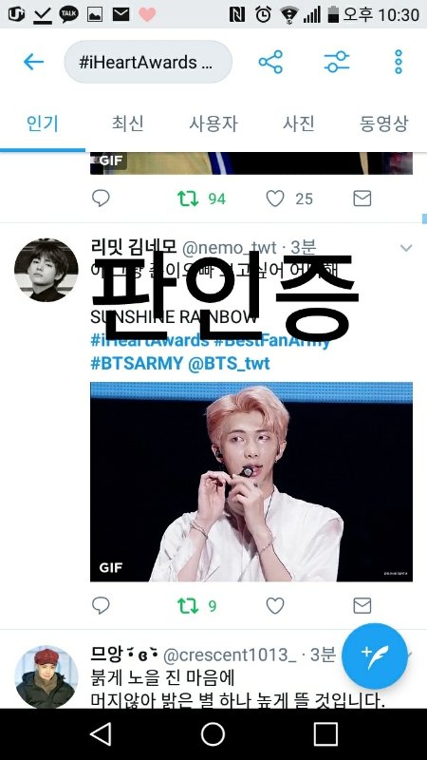This screenshot has height=760, width=427.
Task: Send nemo_twt tweet via direct message icon
Action: [362, 605]
